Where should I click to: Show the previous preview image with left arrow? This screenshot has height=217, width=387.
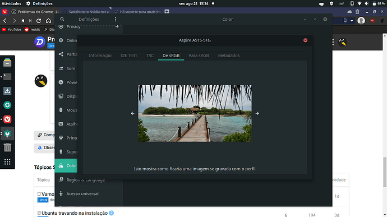132,113
